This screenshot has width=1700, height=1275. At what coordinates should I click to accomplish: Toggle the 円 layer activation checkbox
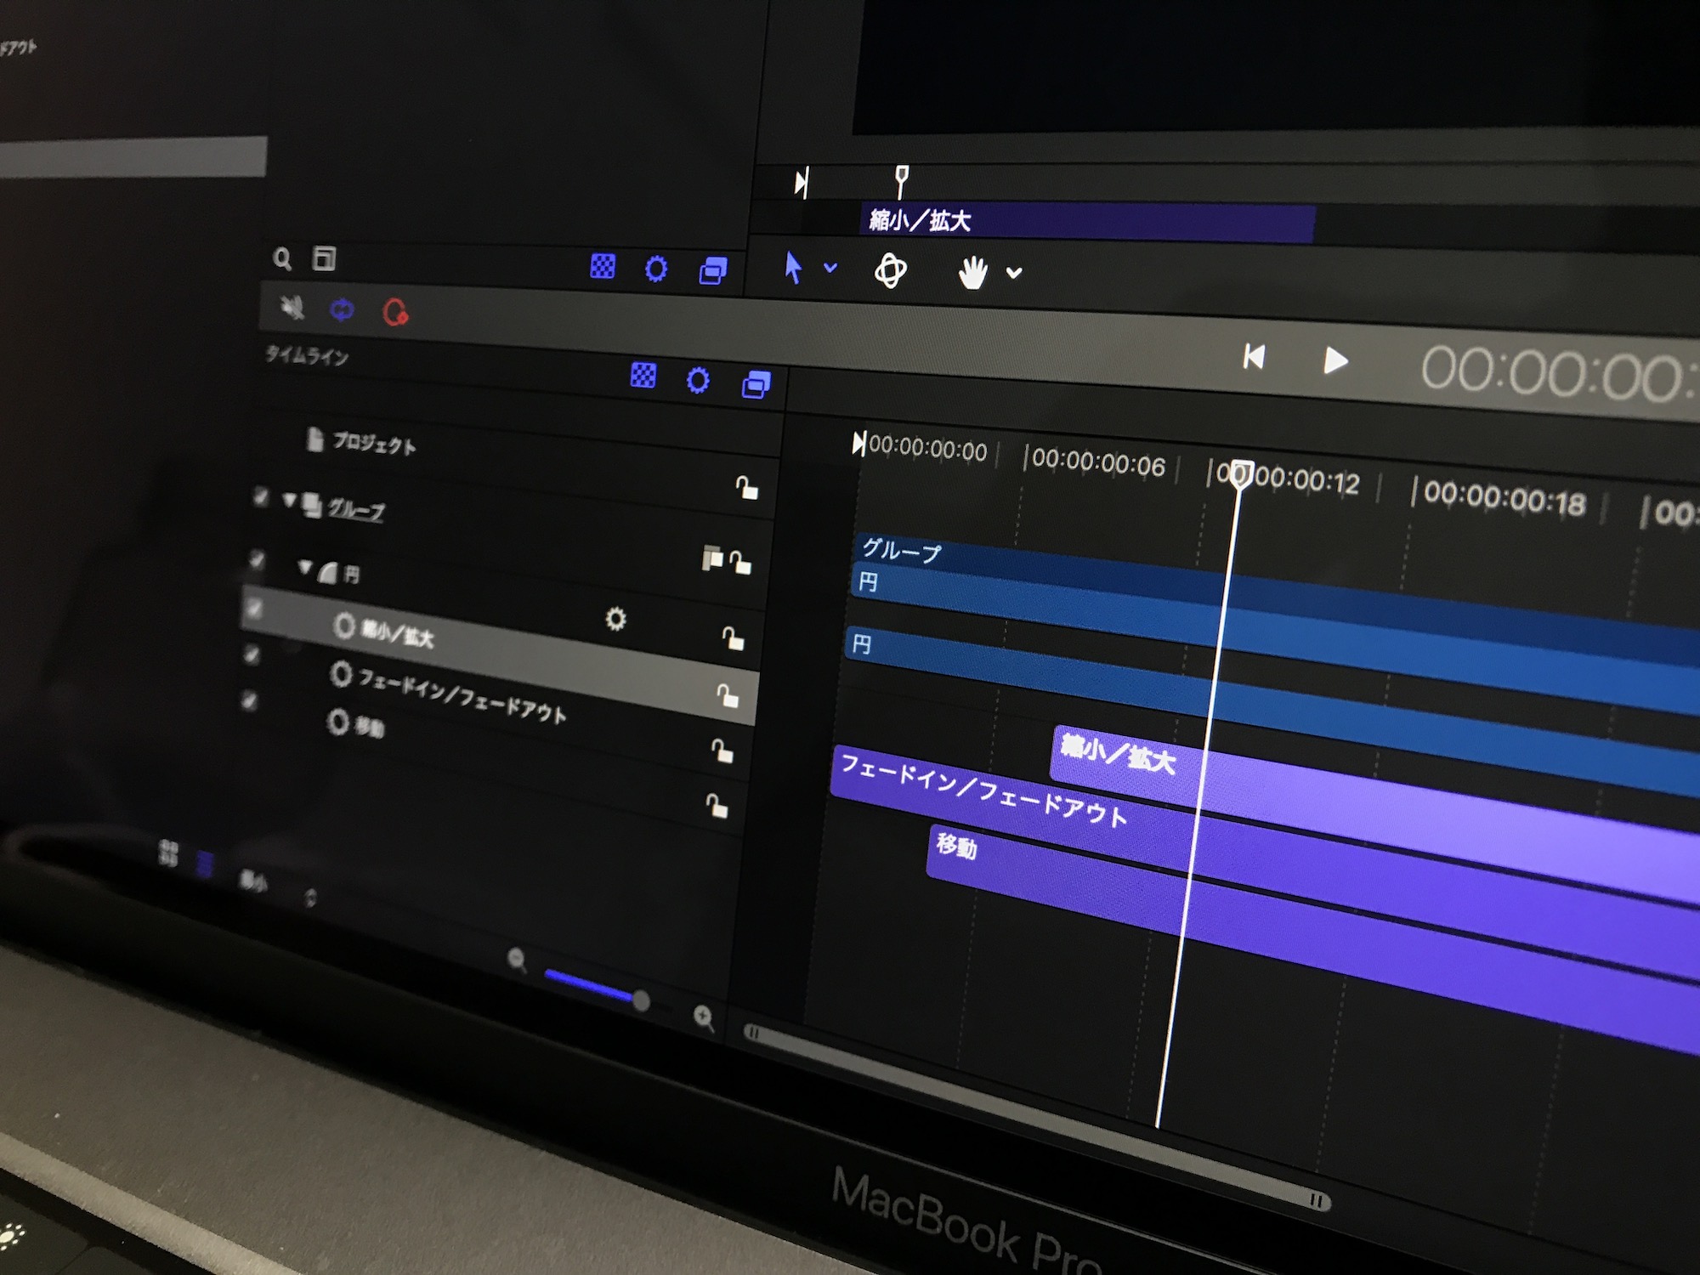point(257,558)
